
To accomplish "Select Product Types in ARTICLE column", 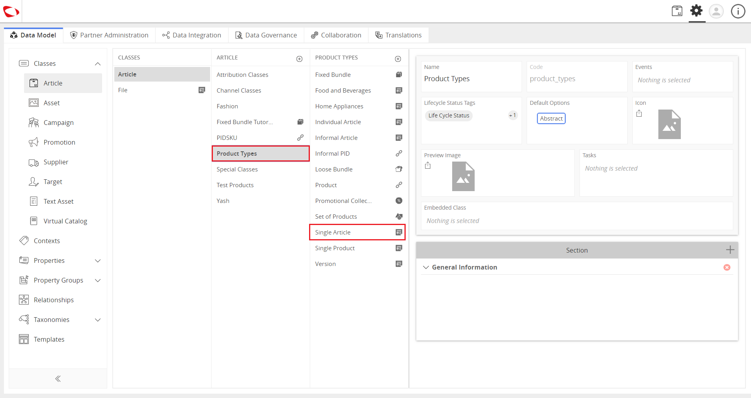I will [x=261, y=153].
